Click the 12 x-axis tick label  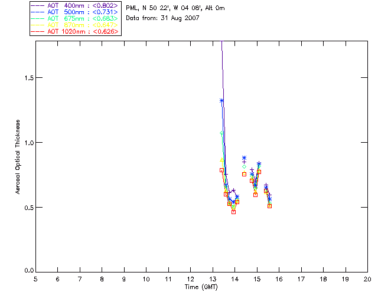(190, 279)
